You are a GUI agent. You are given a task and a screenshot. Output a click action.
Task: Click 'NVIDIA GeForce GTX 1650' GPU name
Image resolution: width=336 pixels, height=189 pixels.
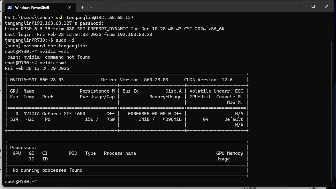[54, 114]
